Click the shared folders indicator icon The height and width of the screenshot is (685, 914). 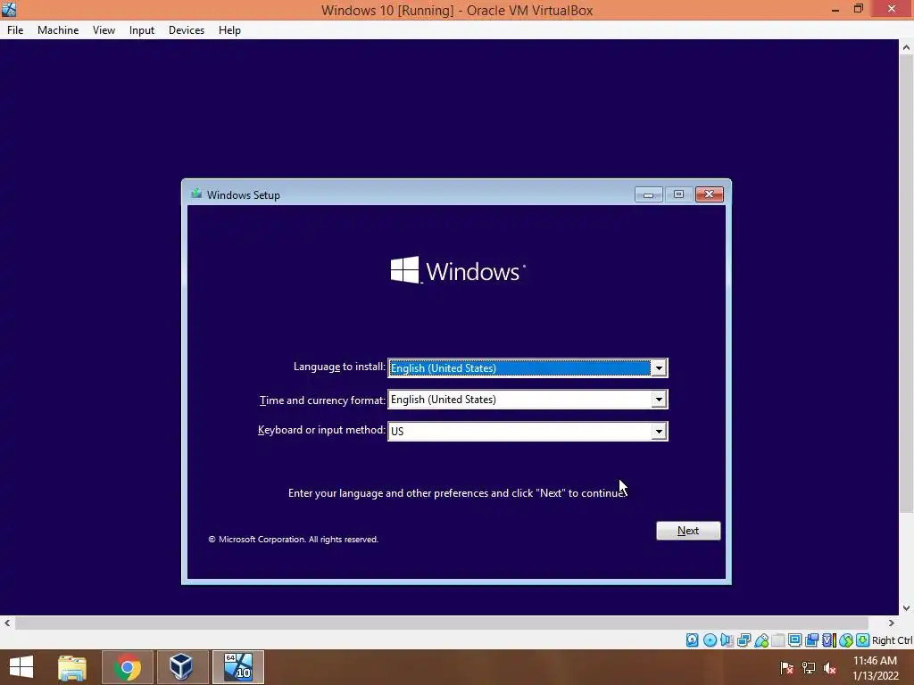click(x=778, y=640)
